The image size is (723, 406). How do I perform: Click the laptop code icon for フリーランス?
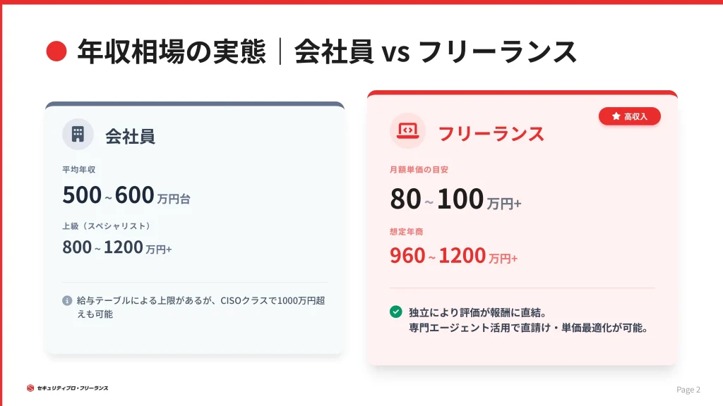407,131
